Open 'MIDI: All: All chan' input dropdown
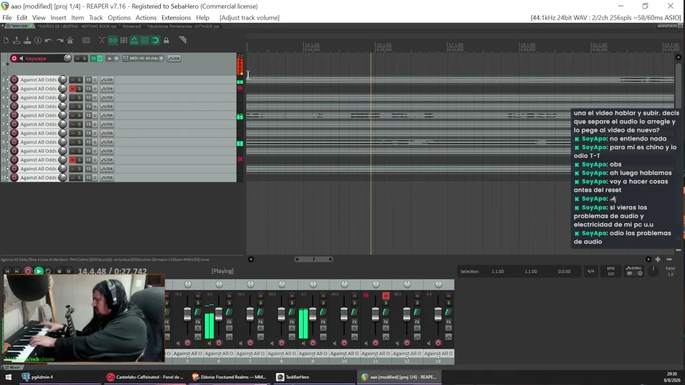Viewport: 685px width, 385px height. pos(143,58)
